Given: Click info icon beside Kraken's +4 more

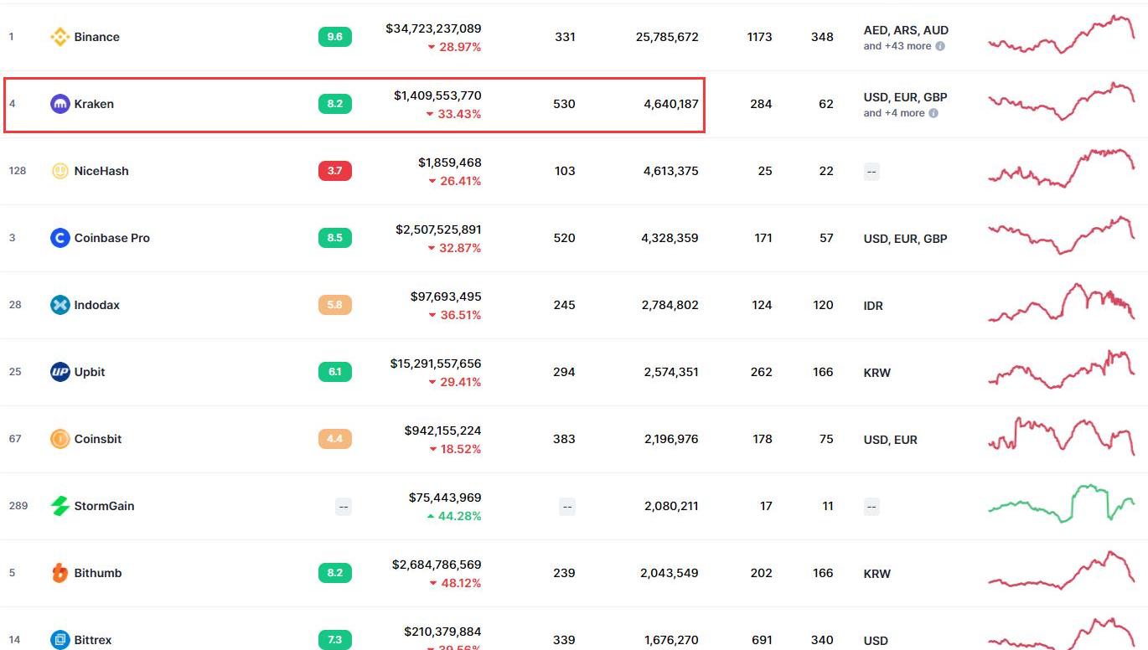Looking at the screenshot, I should pos(933,113).
